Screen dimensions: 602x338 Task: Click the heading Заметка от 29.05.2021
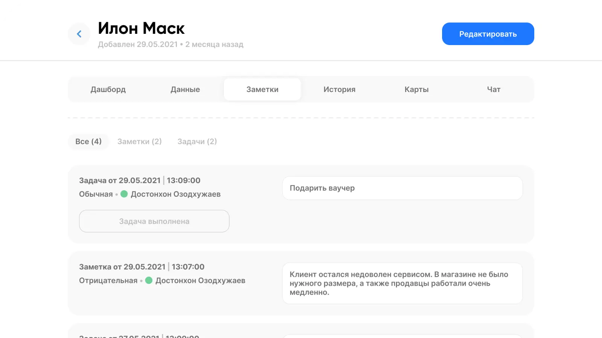coord(122,267)
